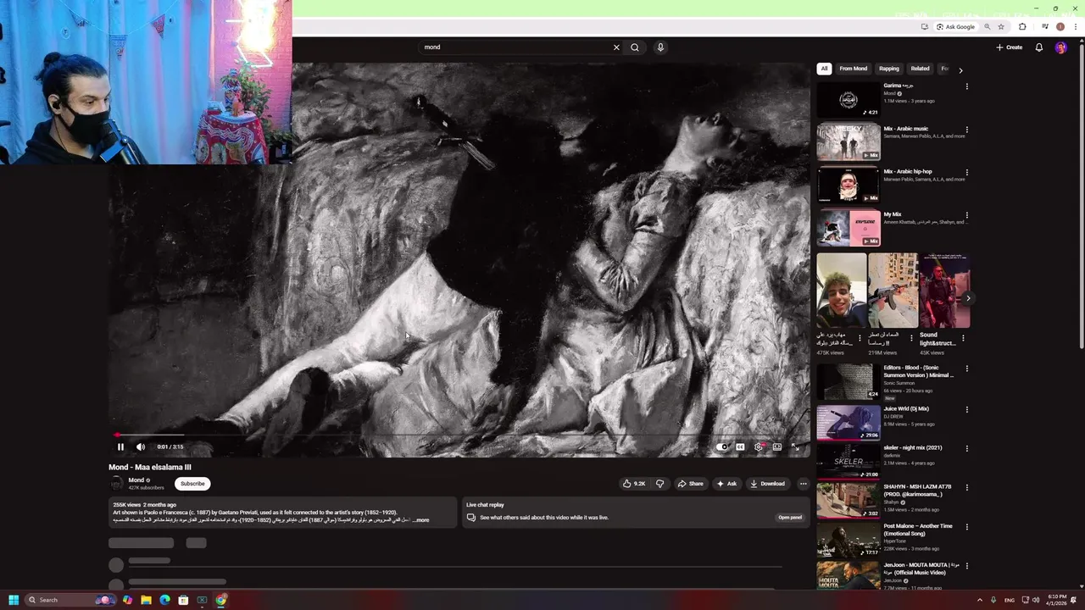Open Juice Wrld (Dj Mix) video
Viewport: 1085px width, 610px height.
click(849, 423)
